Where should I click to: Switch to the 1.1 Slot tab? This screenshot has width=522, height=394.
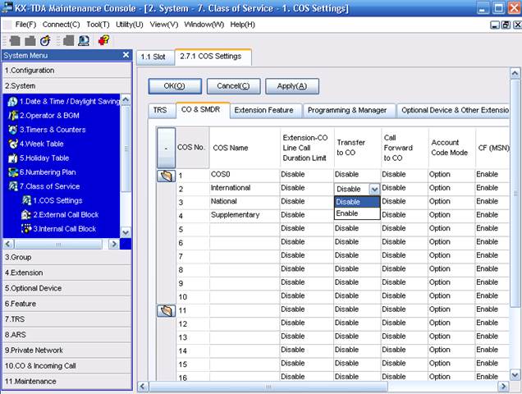155,57
